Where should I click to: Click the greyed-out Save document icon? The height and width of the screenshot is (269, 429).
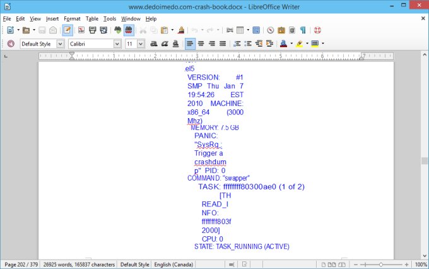[x=42, y=30]
